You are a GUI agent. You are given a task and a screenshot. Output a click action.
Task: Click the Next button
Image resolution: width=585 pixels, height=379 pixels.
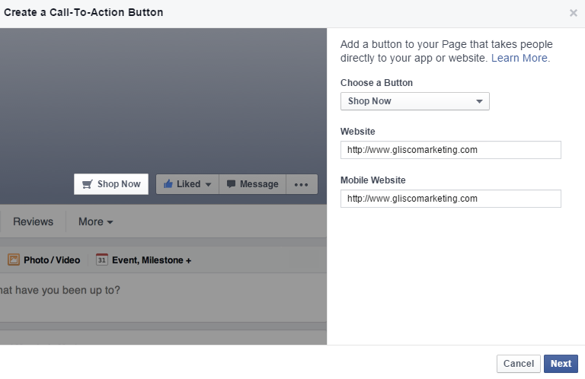pos(561,363)
